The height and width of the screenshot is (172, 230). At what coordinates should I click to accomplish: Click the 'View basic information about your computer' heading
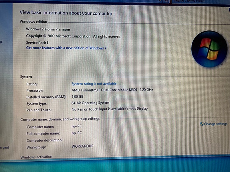click(66, 13)
